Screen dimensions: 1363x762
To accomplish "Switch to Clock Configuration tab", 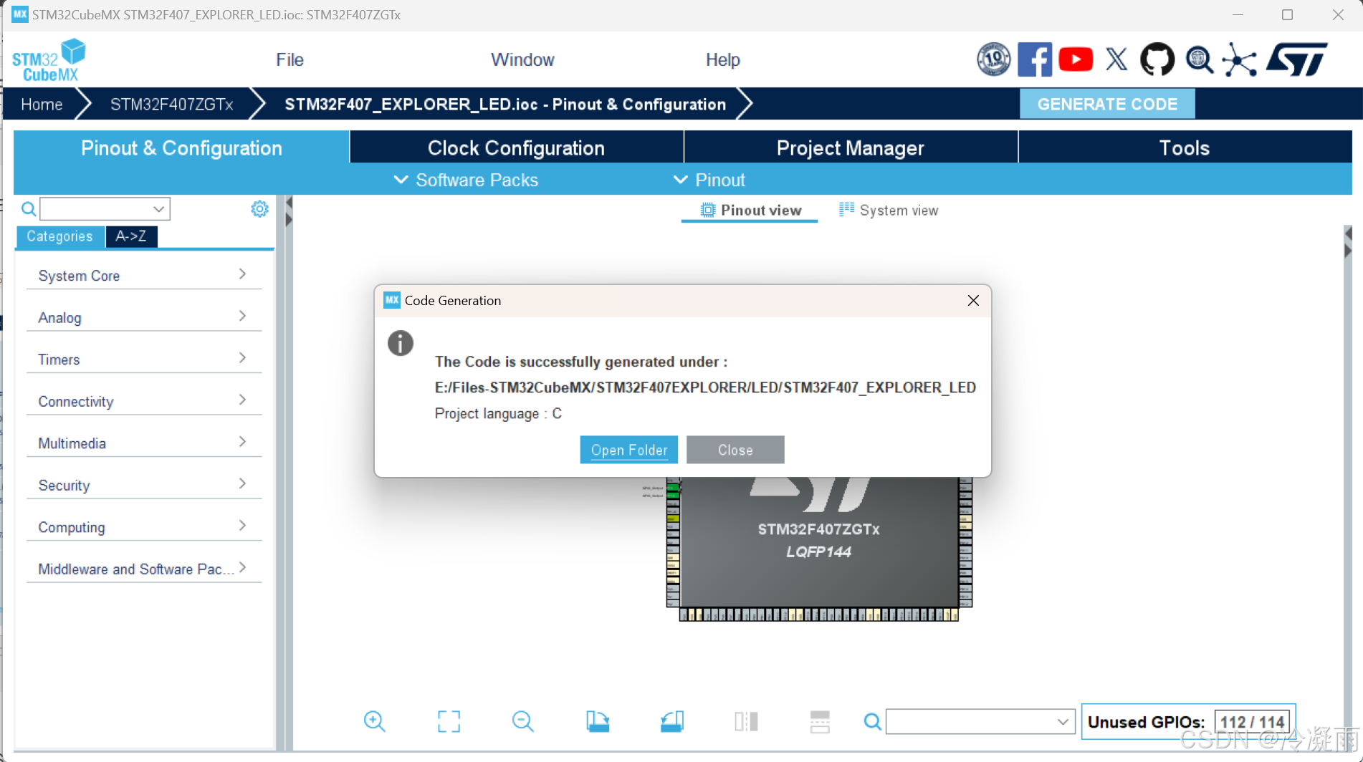I will (x=516, y=148).
